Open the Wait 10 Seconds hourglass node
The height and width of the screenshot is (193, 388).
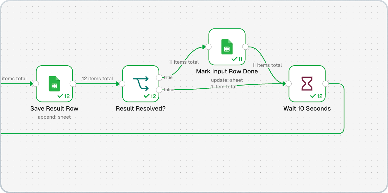(307, 84)
